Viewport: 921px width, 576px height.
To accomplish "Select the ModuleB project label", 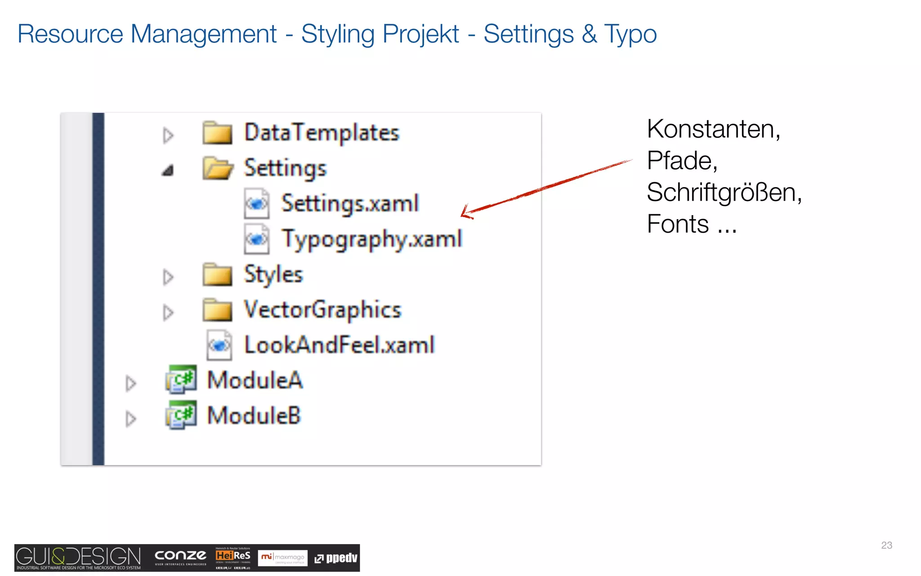I will point(254,415).
